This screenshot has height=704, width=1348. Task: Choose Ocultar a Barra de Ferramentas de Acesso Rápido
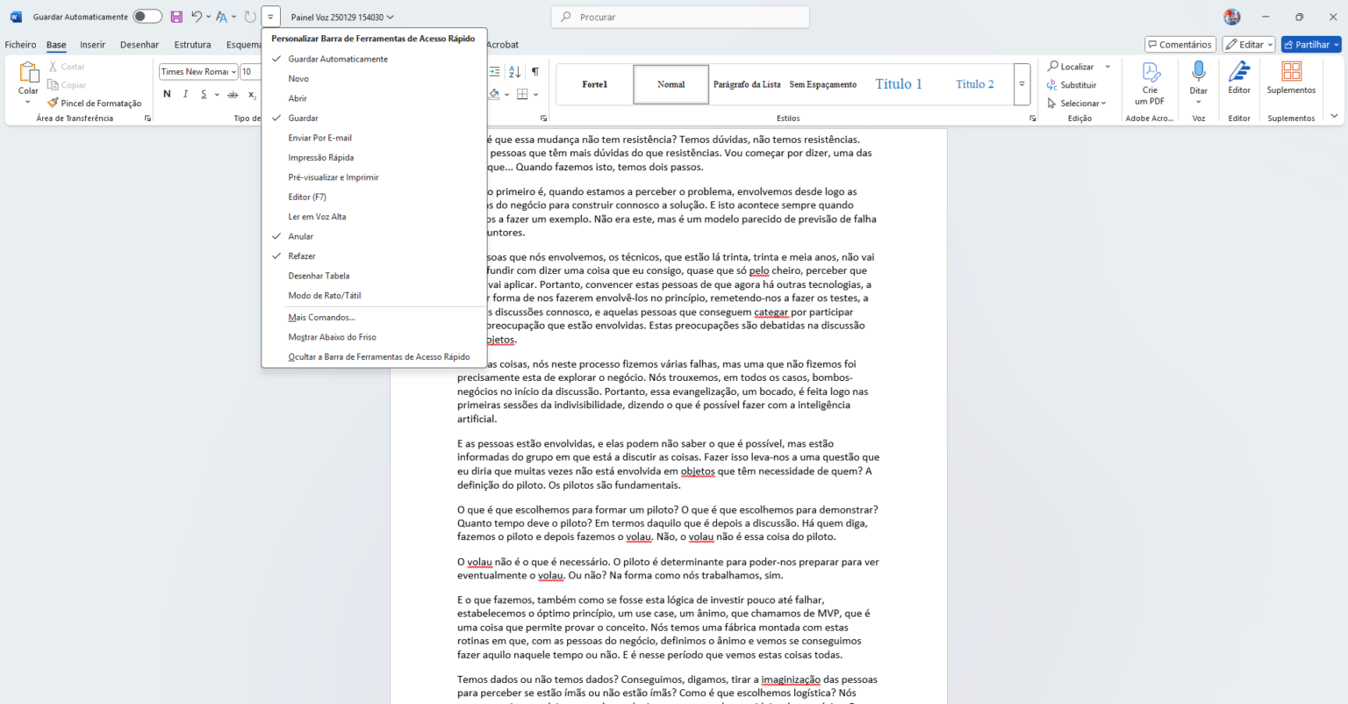pos(374,357)
